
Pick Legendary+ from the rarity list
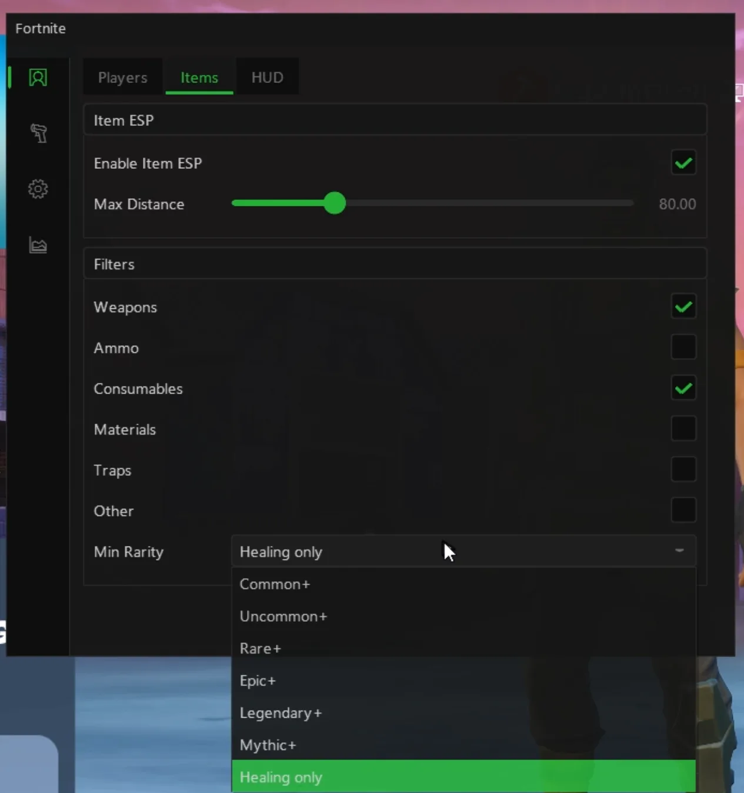(463, 713)
